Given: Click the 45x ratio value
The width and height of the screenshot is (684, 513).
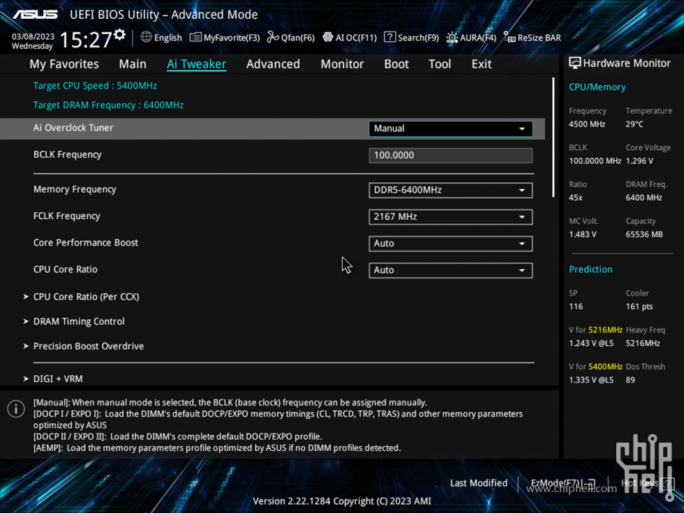Looking at the screenshot, I should pyautogui.click(x=576, y=198).
